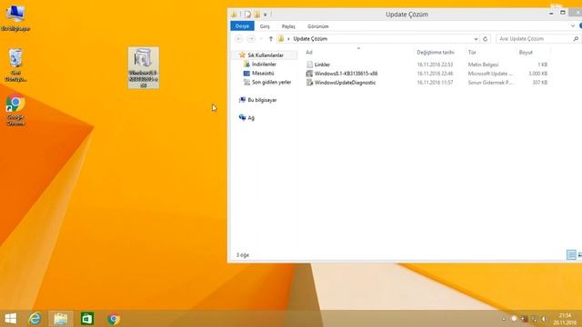This screenshot has height=327, width=582.
Task: Show hidden system tray icons
Action: pos(504,319)
